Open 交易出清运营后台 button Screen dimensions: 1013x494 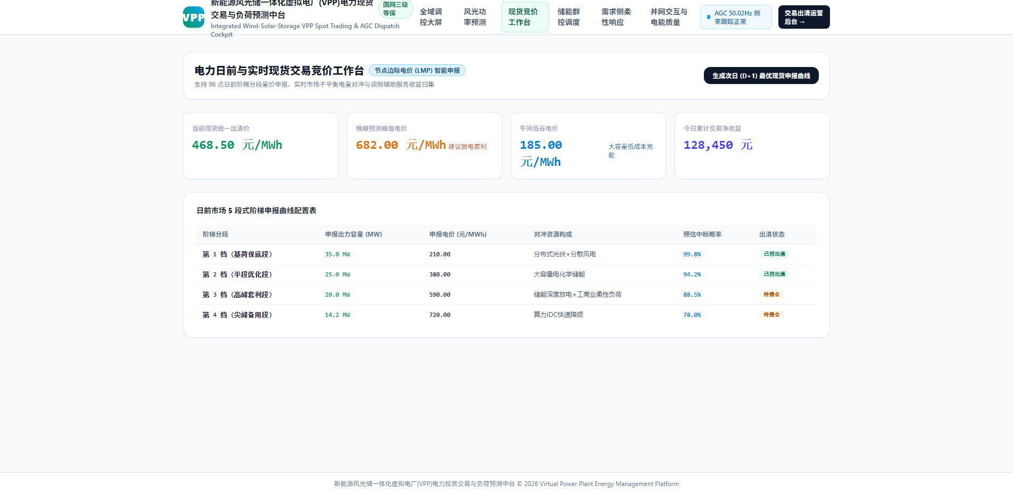coord(804,17)
